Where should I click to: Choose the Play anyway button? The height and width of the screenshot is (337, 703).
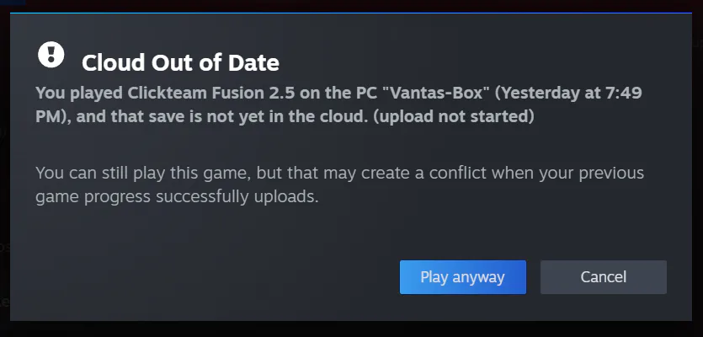pos(463,277)
